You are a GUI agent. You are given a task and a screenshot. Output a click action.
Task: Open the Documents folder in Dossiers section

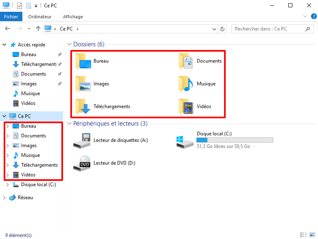click(x=200, y=61)
